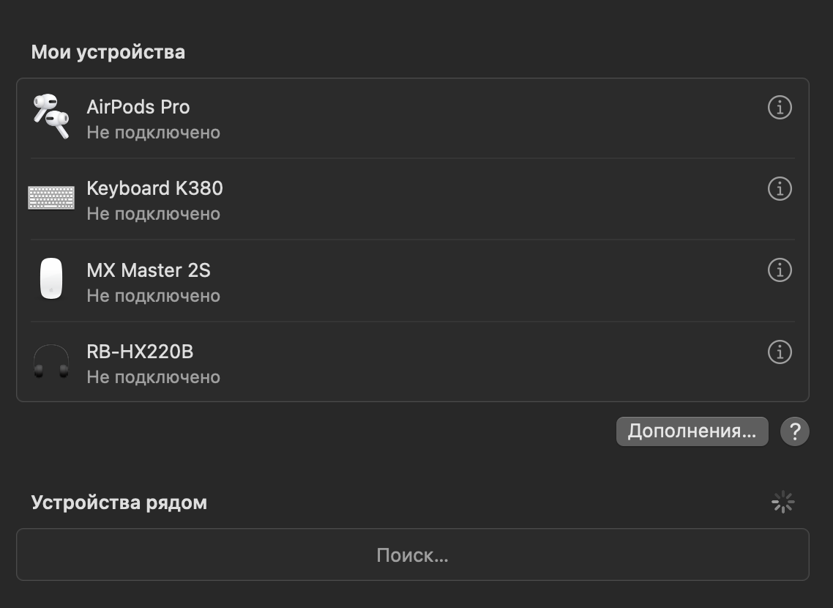Select the AirPods Pro device name
Screen dimensions: 833x608
click(138, 107)
